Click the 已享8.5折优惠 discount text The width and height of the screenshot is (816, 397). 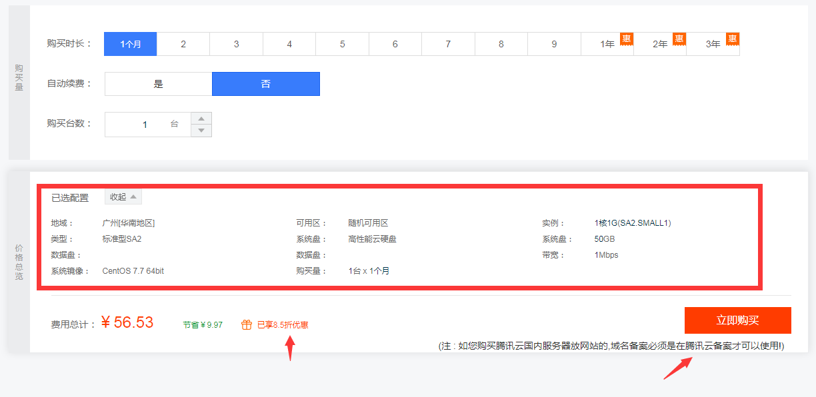[x=283, y=325]
